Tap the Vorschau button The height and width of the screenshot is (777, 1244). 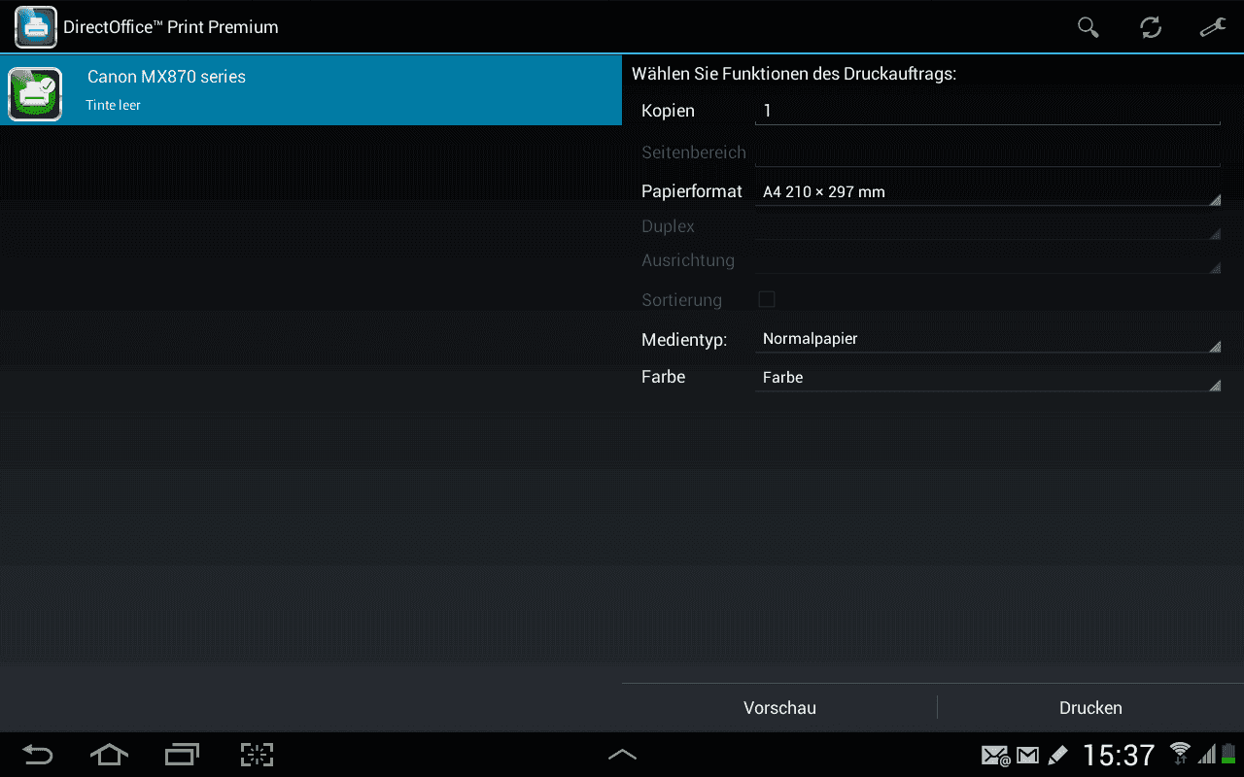(x=779, y=708)
